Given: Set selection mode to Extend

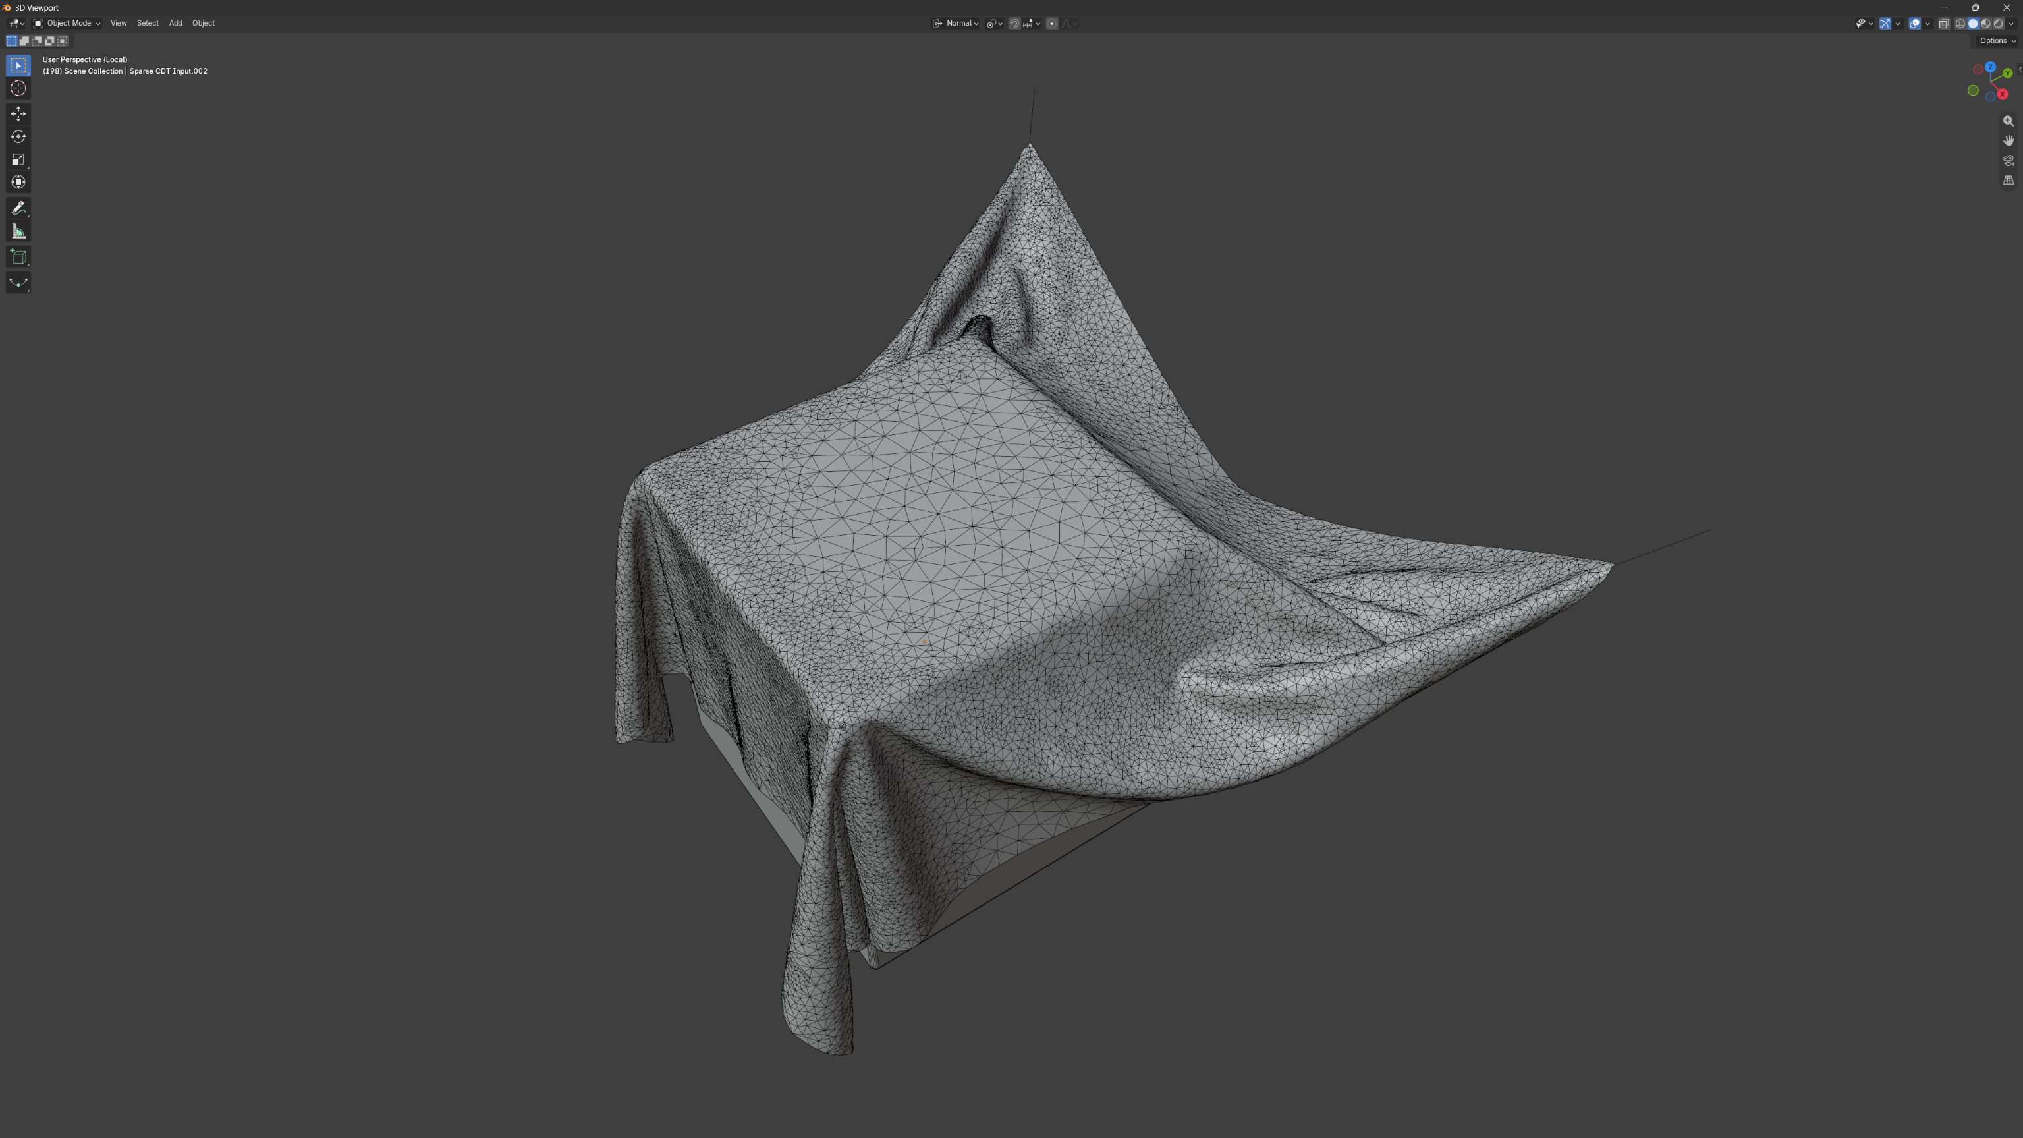Looking at the screenshot, I should click(x=24, y=41).
